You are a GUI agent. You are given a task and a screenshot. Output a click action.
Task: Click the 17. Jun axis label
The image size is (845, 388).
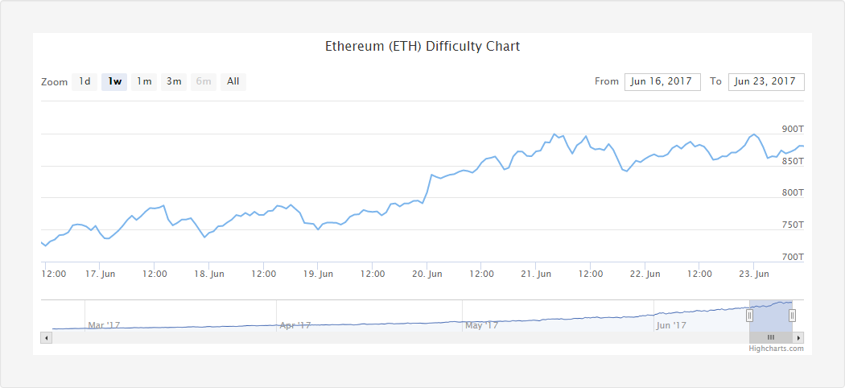100,274
